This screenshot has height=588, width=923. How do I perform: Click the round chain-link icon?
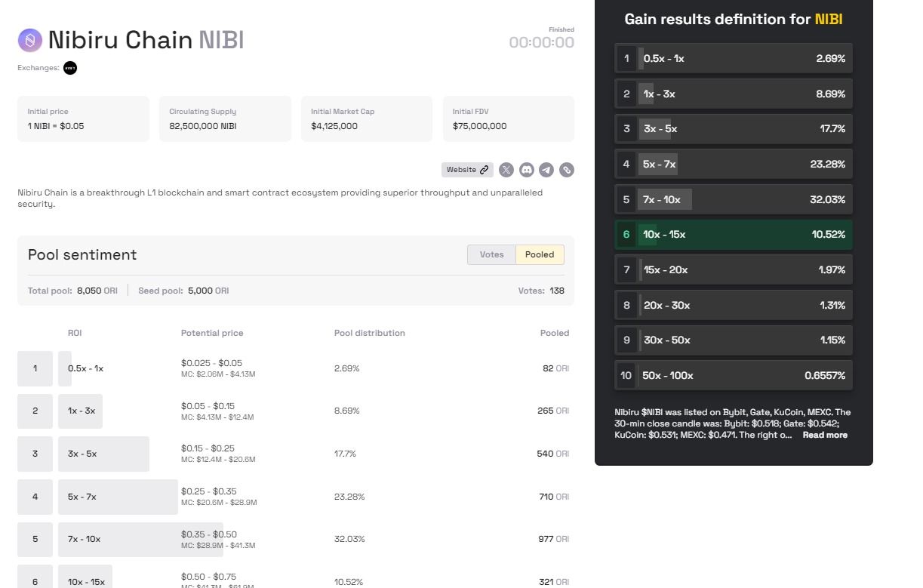567,170
